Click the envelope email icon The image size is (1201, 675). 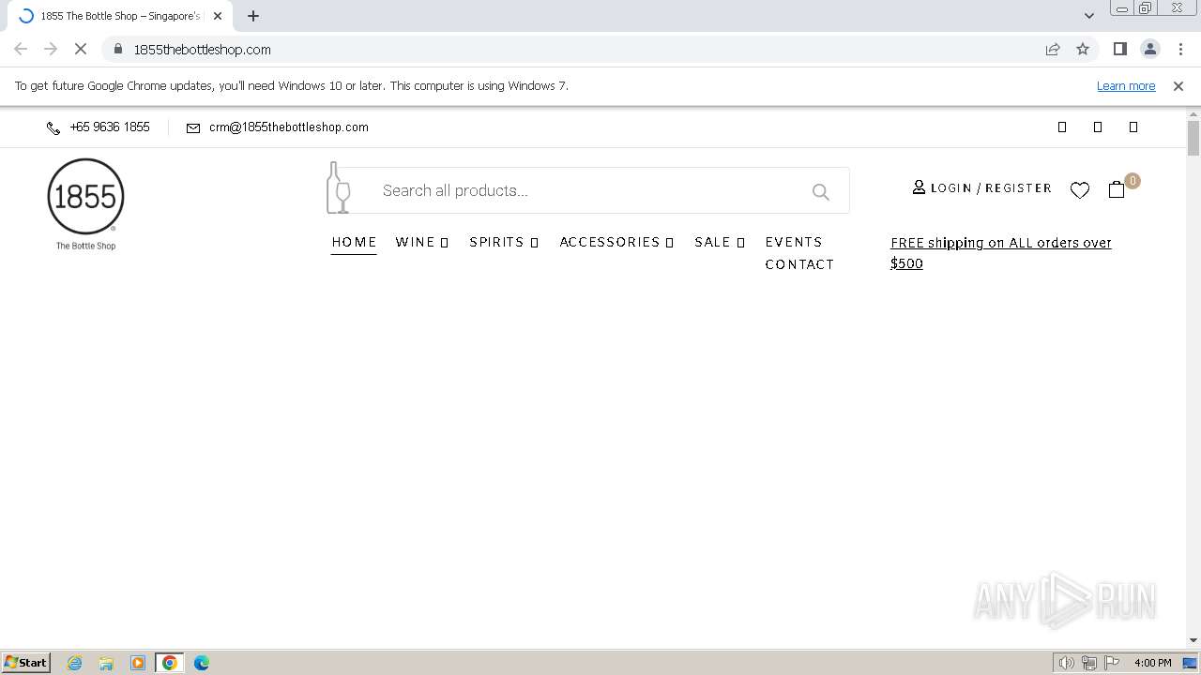[193, 128]
